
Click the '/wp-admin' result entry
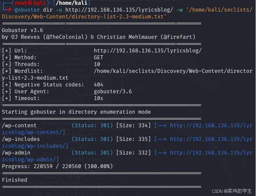point(16,153)
